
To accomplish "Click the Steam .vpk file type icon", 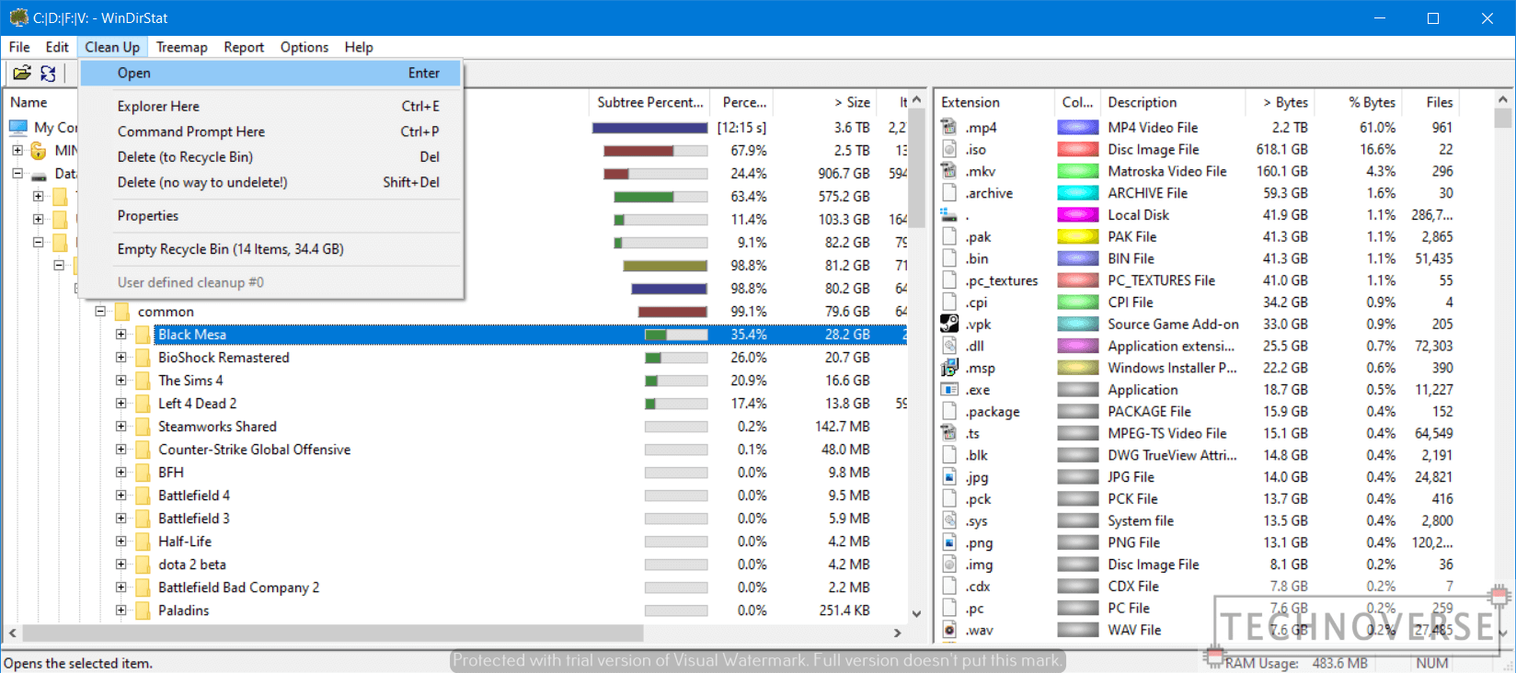I will click(949, 324).
